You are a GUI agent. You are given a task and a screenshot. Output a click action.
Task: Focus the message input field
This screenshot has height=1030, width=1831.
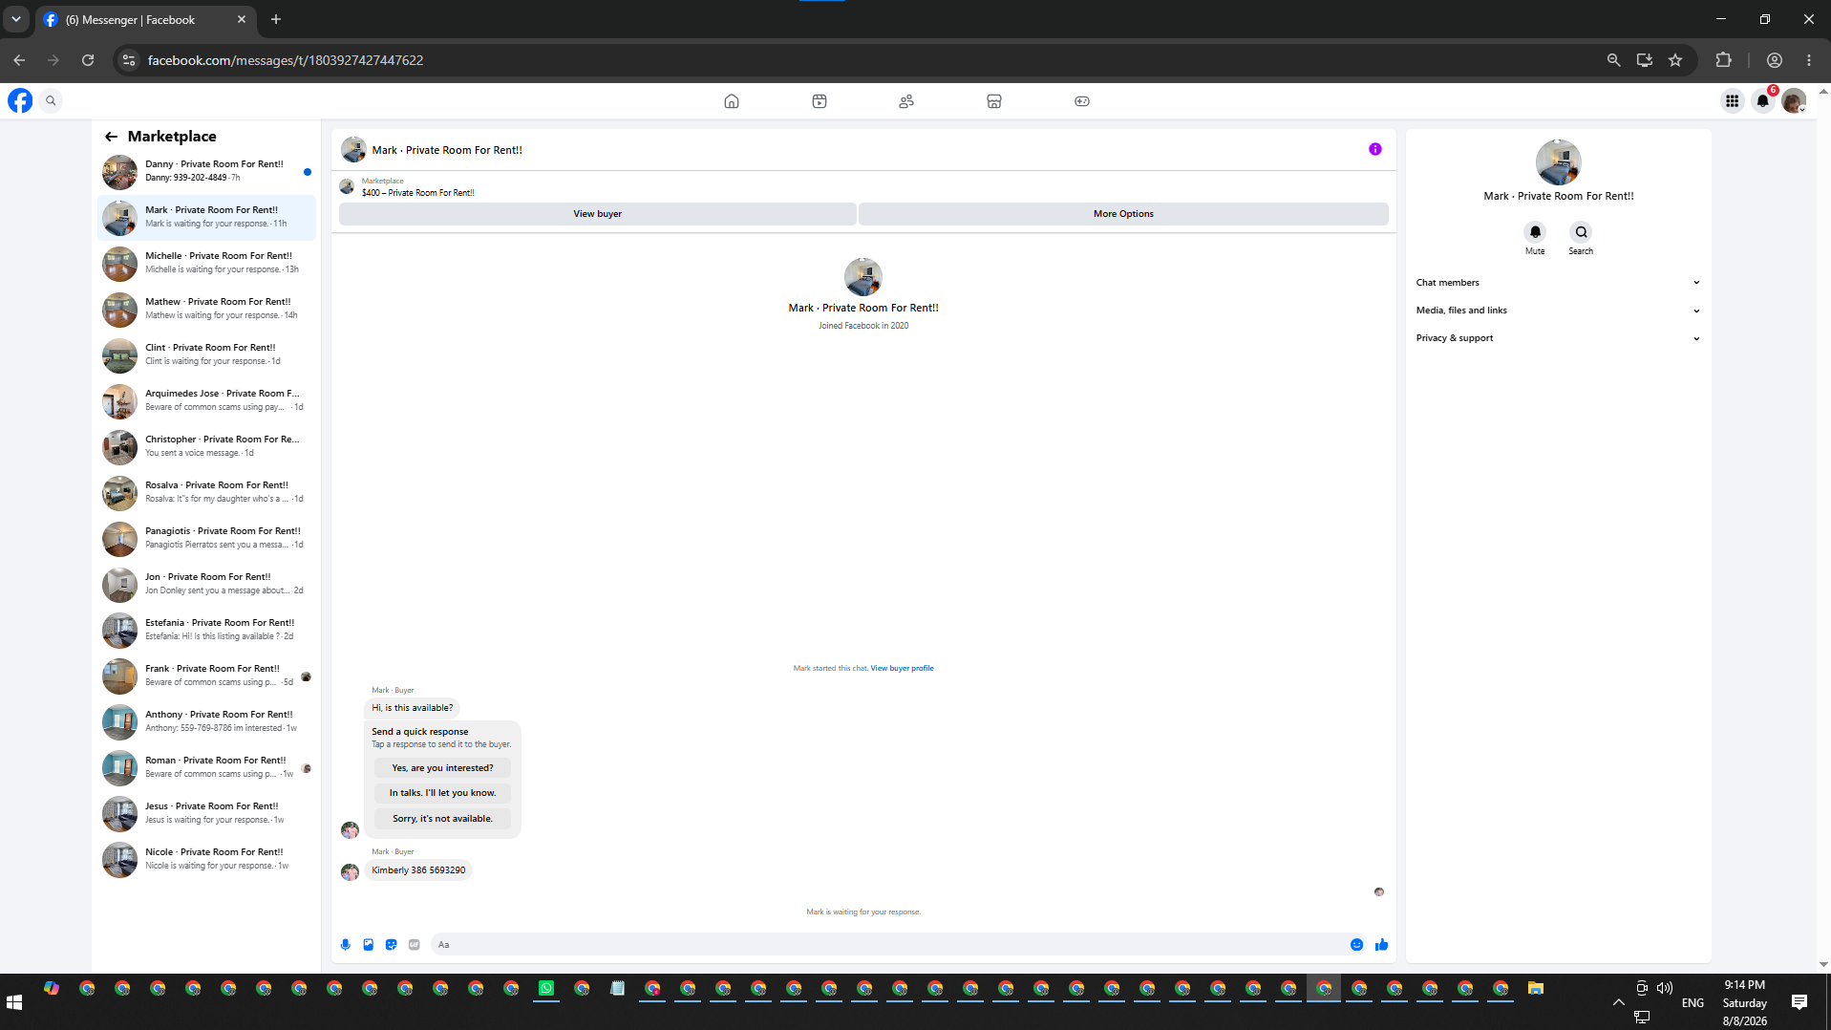(x=888, y=945)
